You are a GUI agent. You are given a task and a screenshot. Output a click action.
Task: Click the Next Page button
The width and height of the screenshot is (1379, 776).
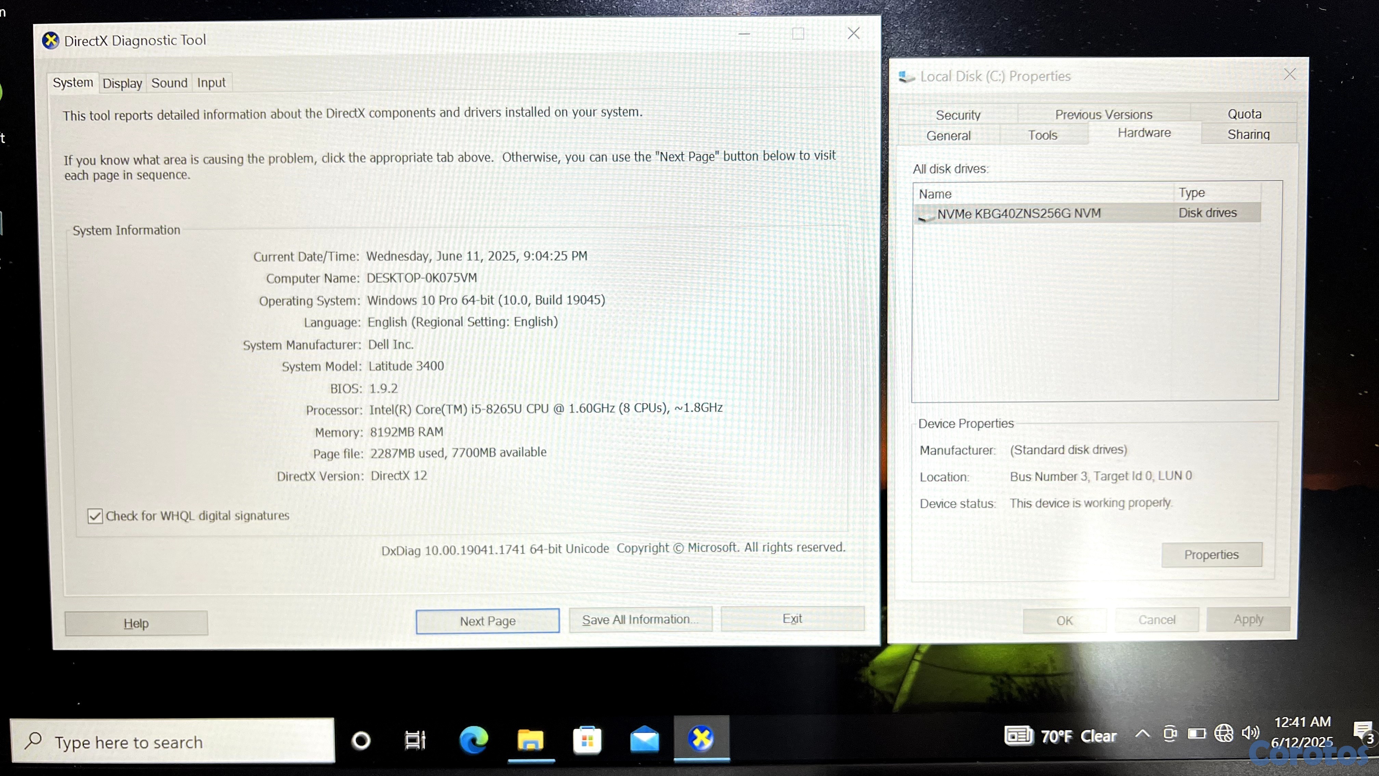(487, 621)
